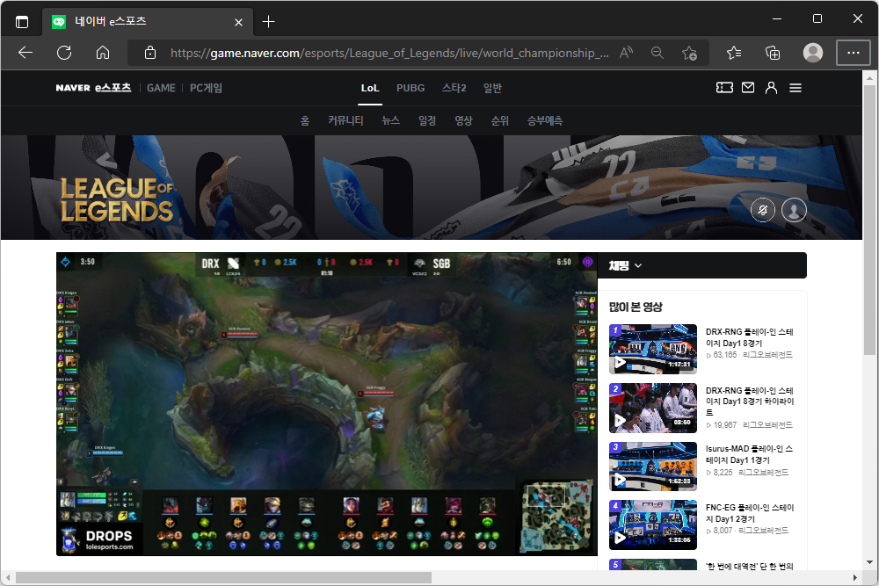Expand the 채팅 dropdown

pyautogui.click(x=625, y=265)
